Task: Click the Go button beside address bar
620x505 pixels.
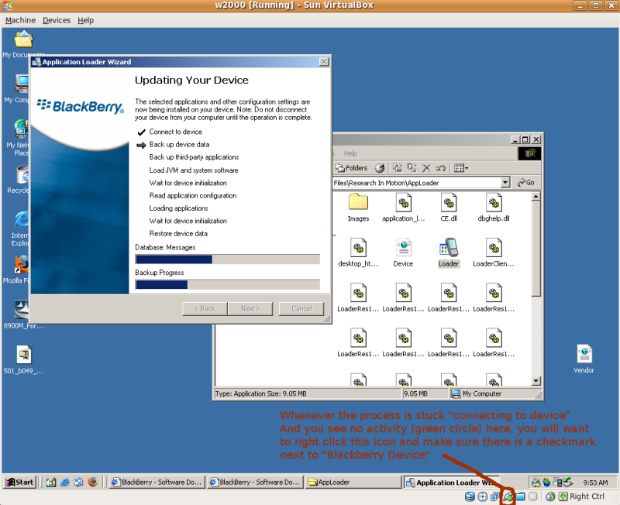Action: (x=526, y=182)
